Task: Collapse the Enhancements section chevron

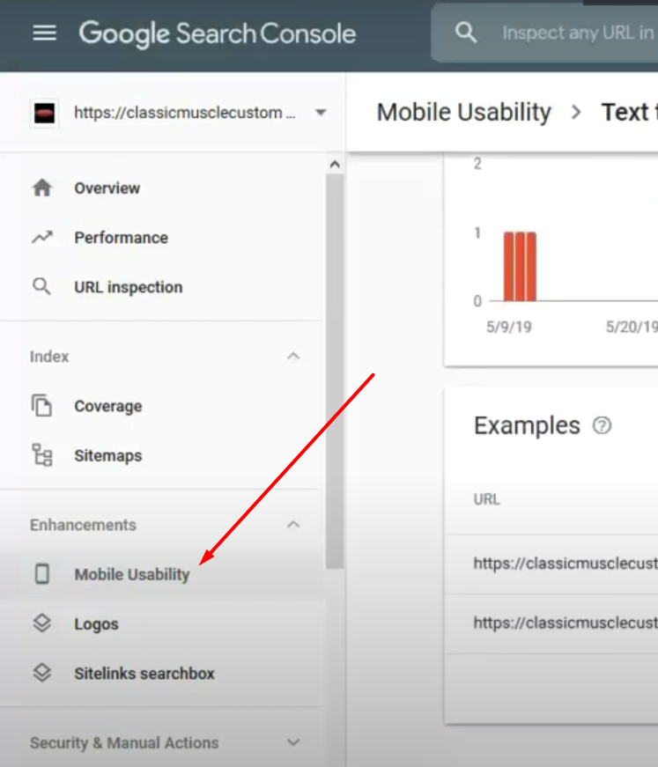Action: click(x=293, y=525)
